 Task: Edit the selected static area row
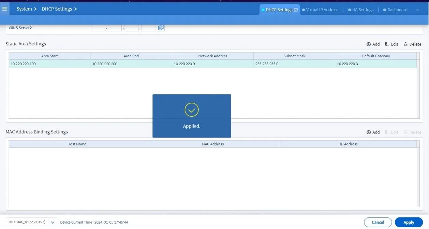(391, 44)
